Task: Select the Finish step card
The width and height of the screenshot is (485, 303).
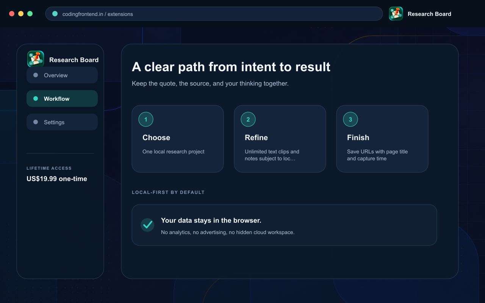Action: coord(382,139)
